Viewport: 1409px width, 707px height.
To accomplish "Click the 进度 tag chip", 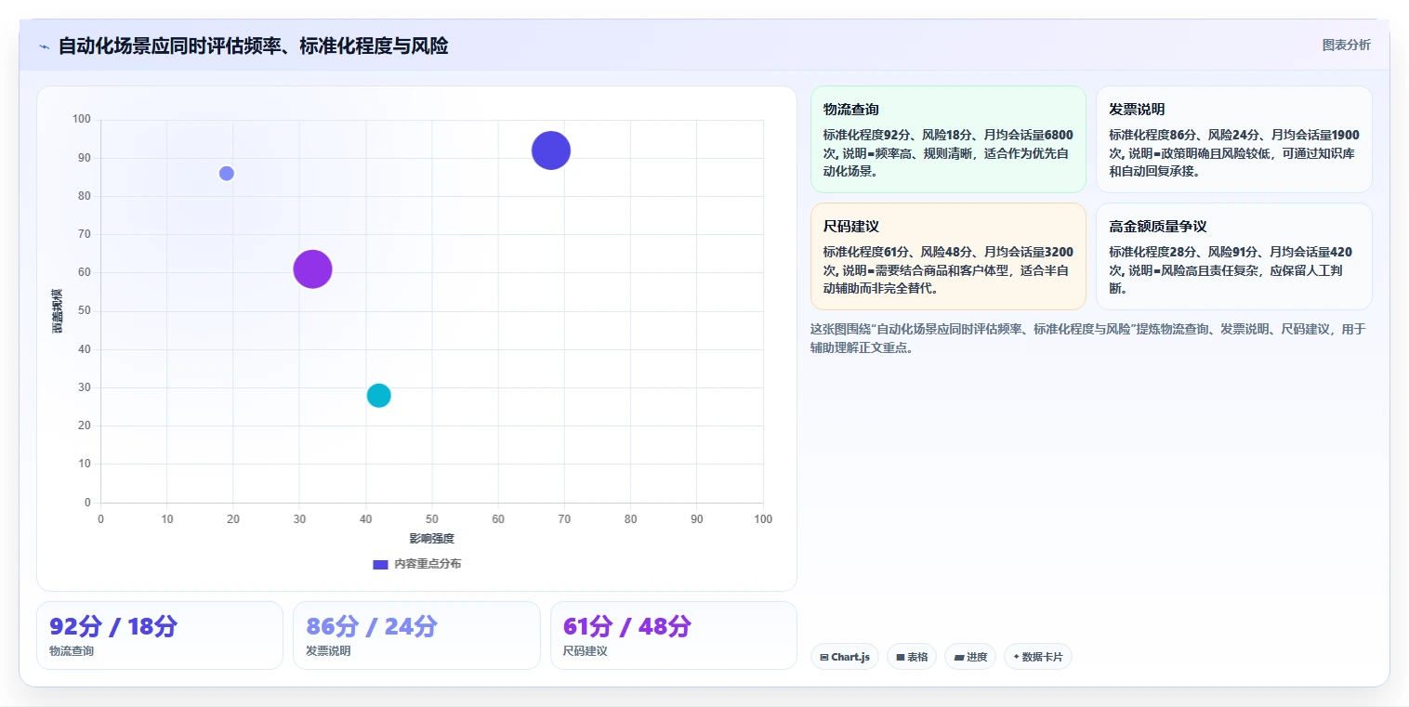I will (970, 657).
